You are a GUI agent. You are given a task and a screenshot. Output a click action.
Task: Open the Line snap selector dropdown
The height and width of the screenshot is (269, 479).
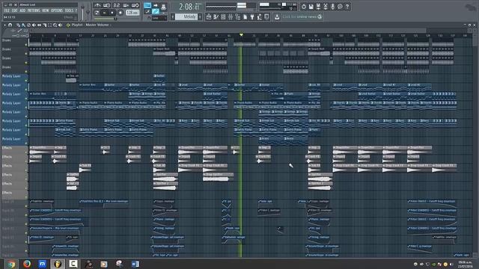159,18
